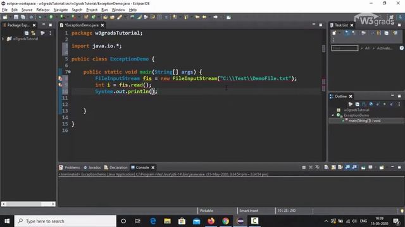Click the Package Explorer horizontal scrollbar
Image resolution: width=405 pixels, height=227 pixels.
(x=28, y=204)
